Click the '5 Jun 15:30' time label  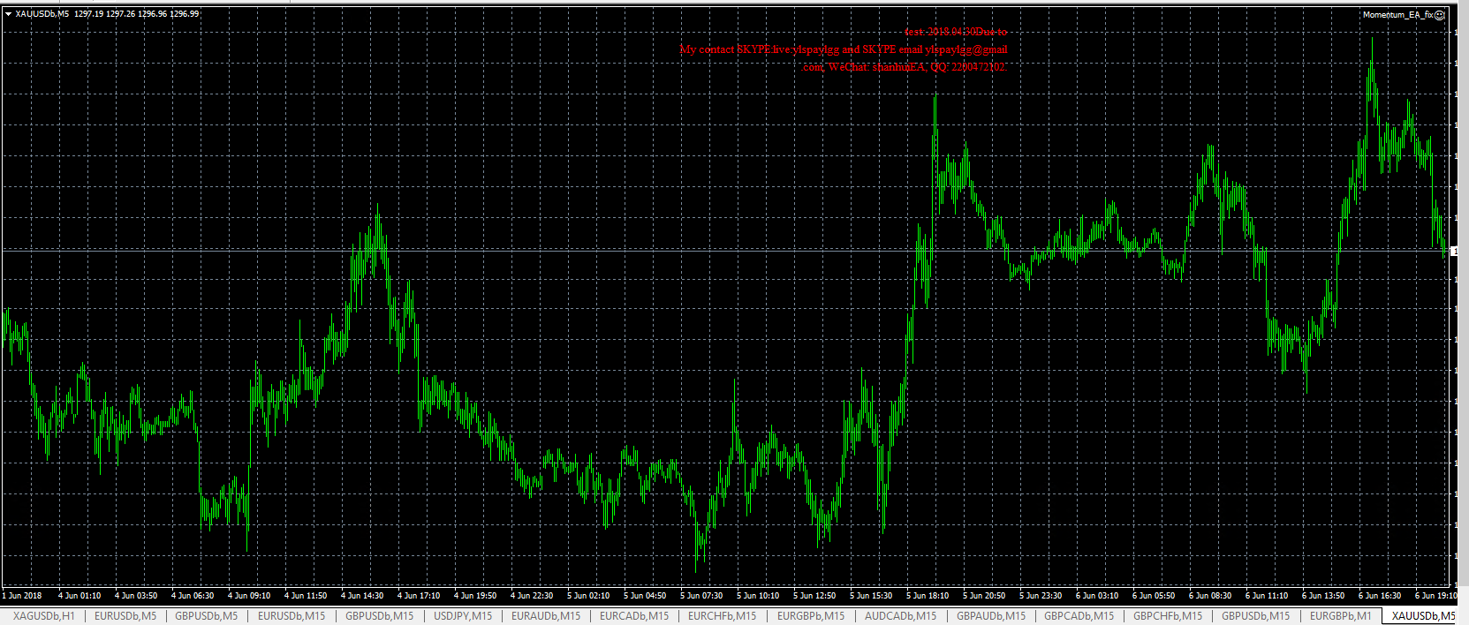coord(871,596)
